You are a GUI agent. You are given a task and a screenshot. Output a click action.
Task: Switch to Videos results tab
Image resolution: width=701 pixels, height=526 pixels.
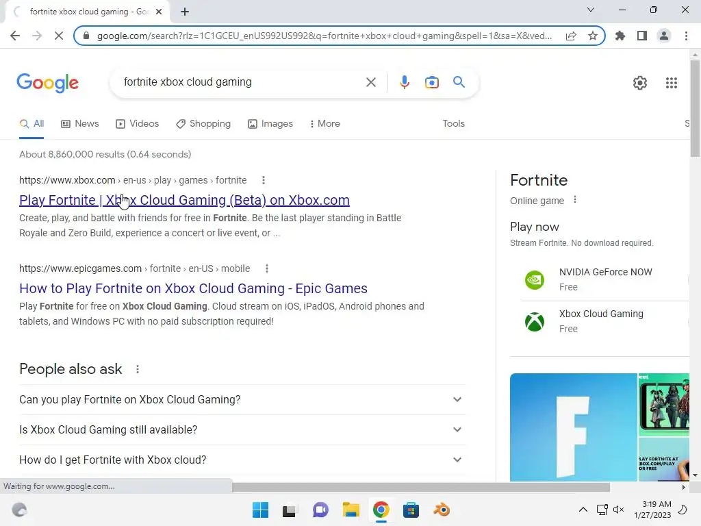pyautogui.click(x=137, y=123)
